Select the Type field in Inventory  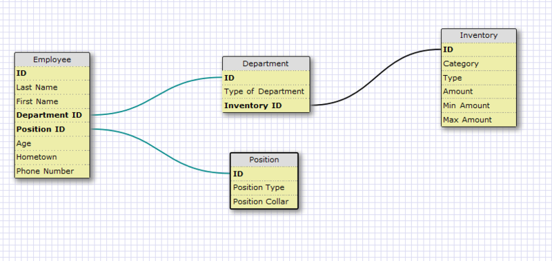479,78
